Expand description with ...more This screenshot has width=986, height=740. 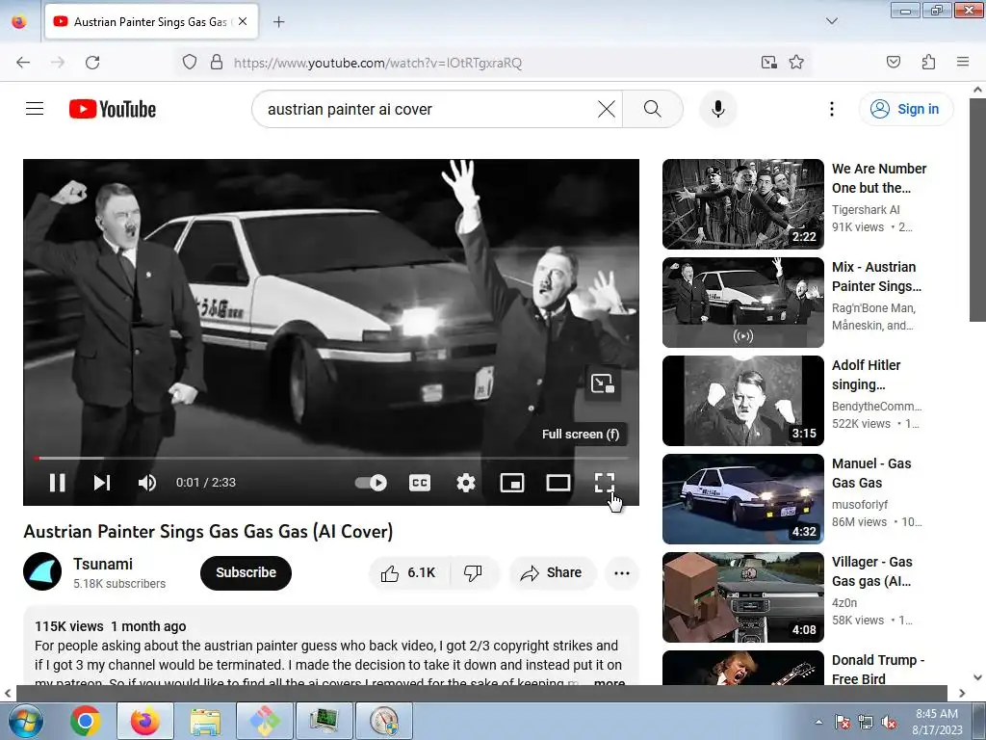(x=609, y=682)
